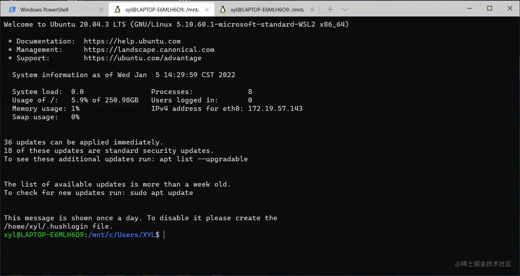Viewport: 520px width, 276px height.
Task: Click the Memory usage 1% value
Action: 75,109
